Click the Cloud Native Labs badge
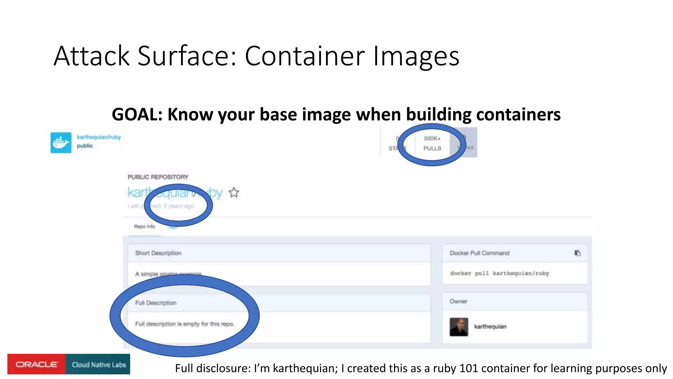The height and width of the screenshot is (379, 673). click(98, 364)
